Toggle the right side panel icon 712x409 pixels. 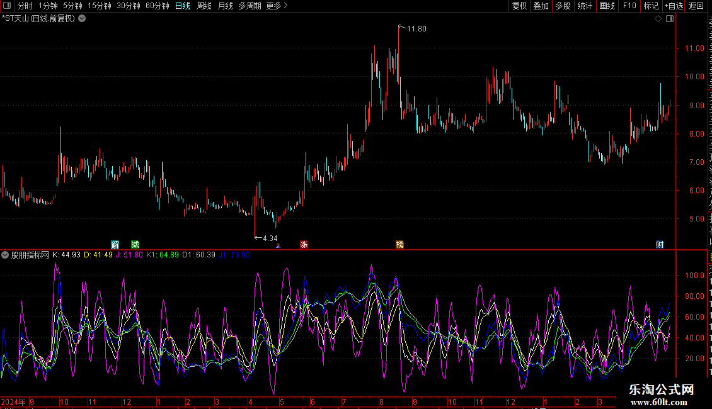[670, 19]
